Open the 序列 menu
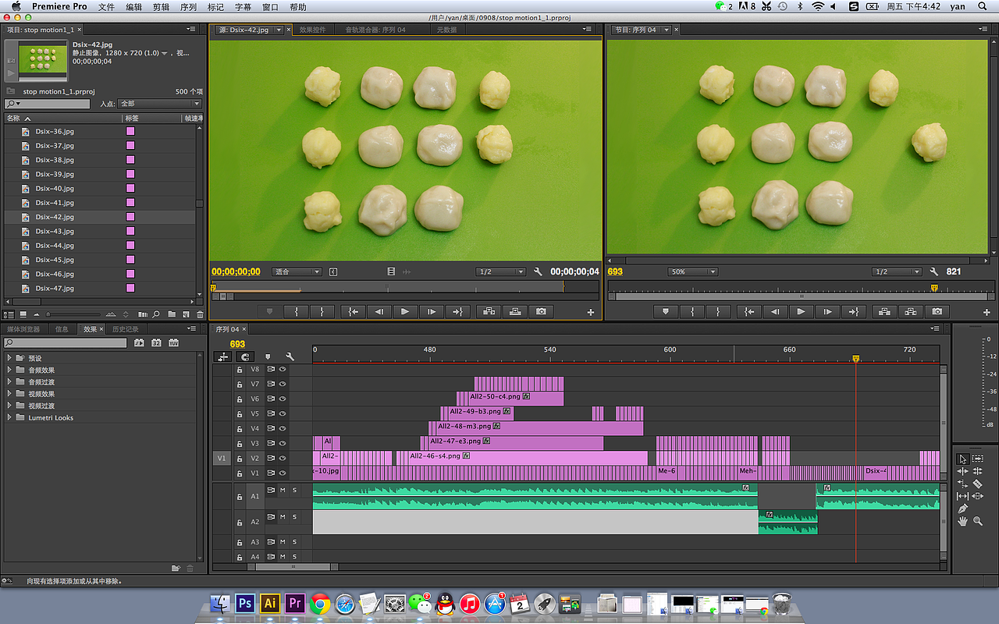Screen dimensions: 999x624 click(x=187, y=6)
